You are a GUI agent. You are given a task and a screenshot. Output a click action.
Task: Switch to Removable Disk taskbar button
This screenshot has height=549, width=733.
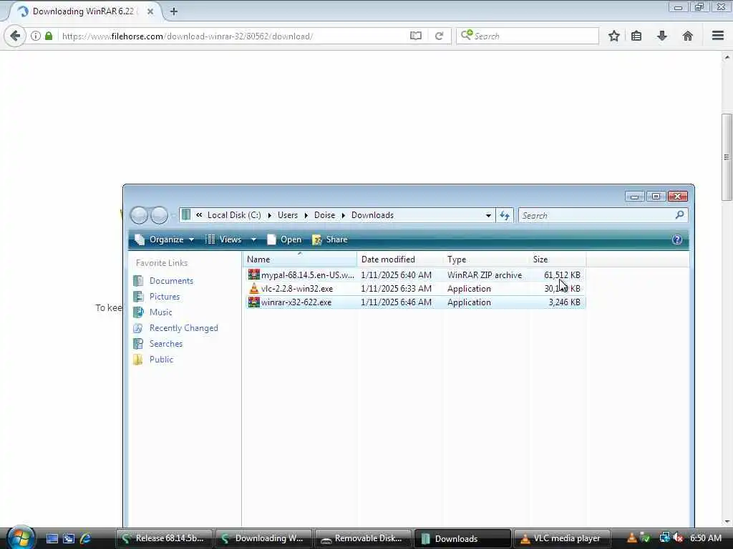pyautogui.click(x=363, y=538)
